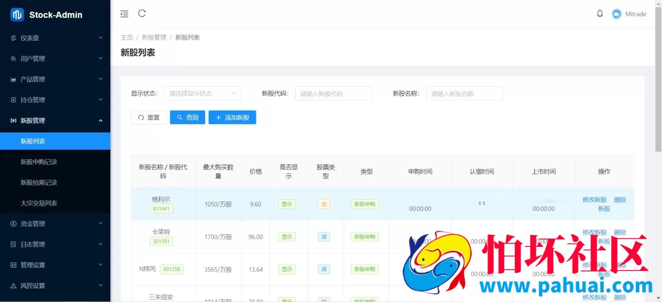The width and height of the screenshot is (662, 302).
Task: Click the 产品管理 chart icon
Action: (x=13, y=79)
